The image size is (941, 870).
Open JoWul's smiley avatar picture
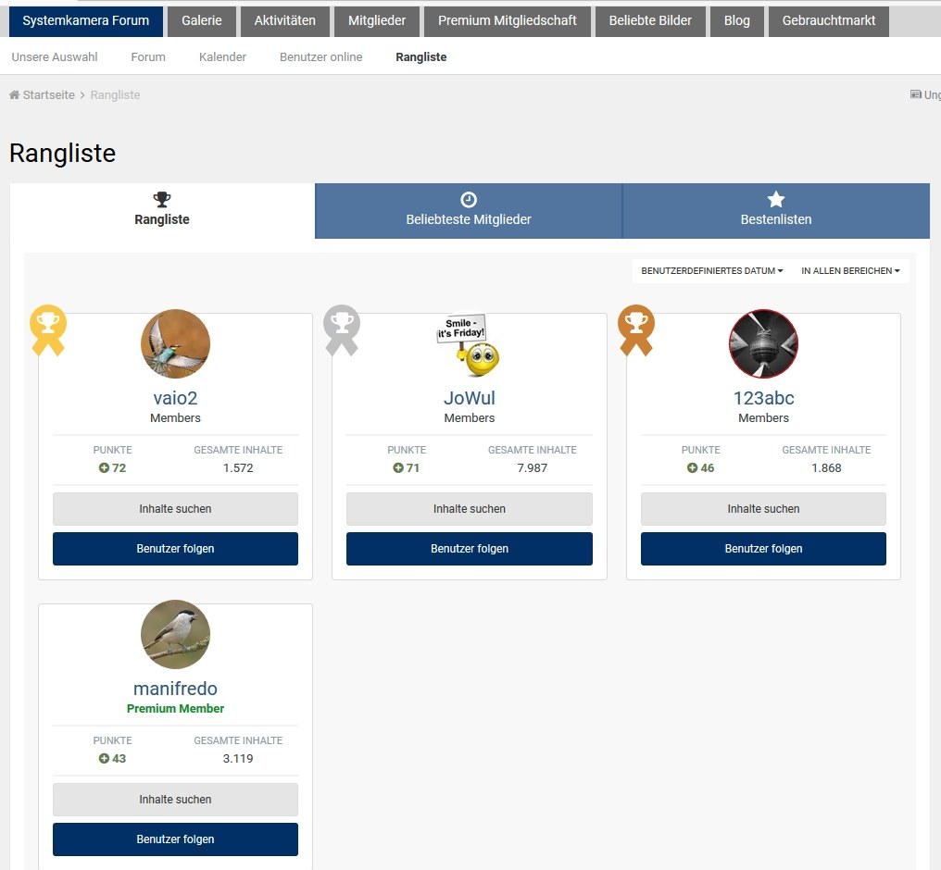pyautogui.click(x=469, y=344)
